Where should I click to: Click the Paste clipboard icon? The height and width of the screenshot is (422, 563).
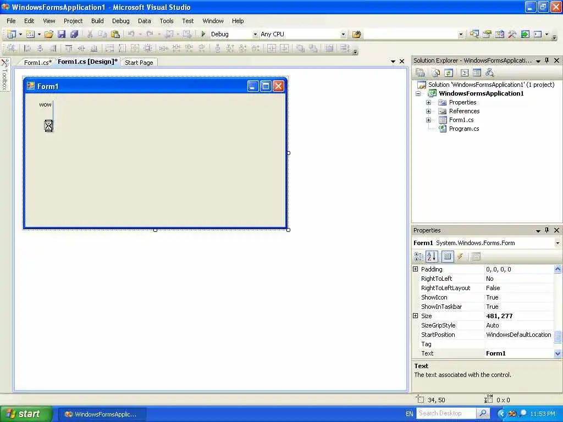pyautogui.click(x=115, y=34)
